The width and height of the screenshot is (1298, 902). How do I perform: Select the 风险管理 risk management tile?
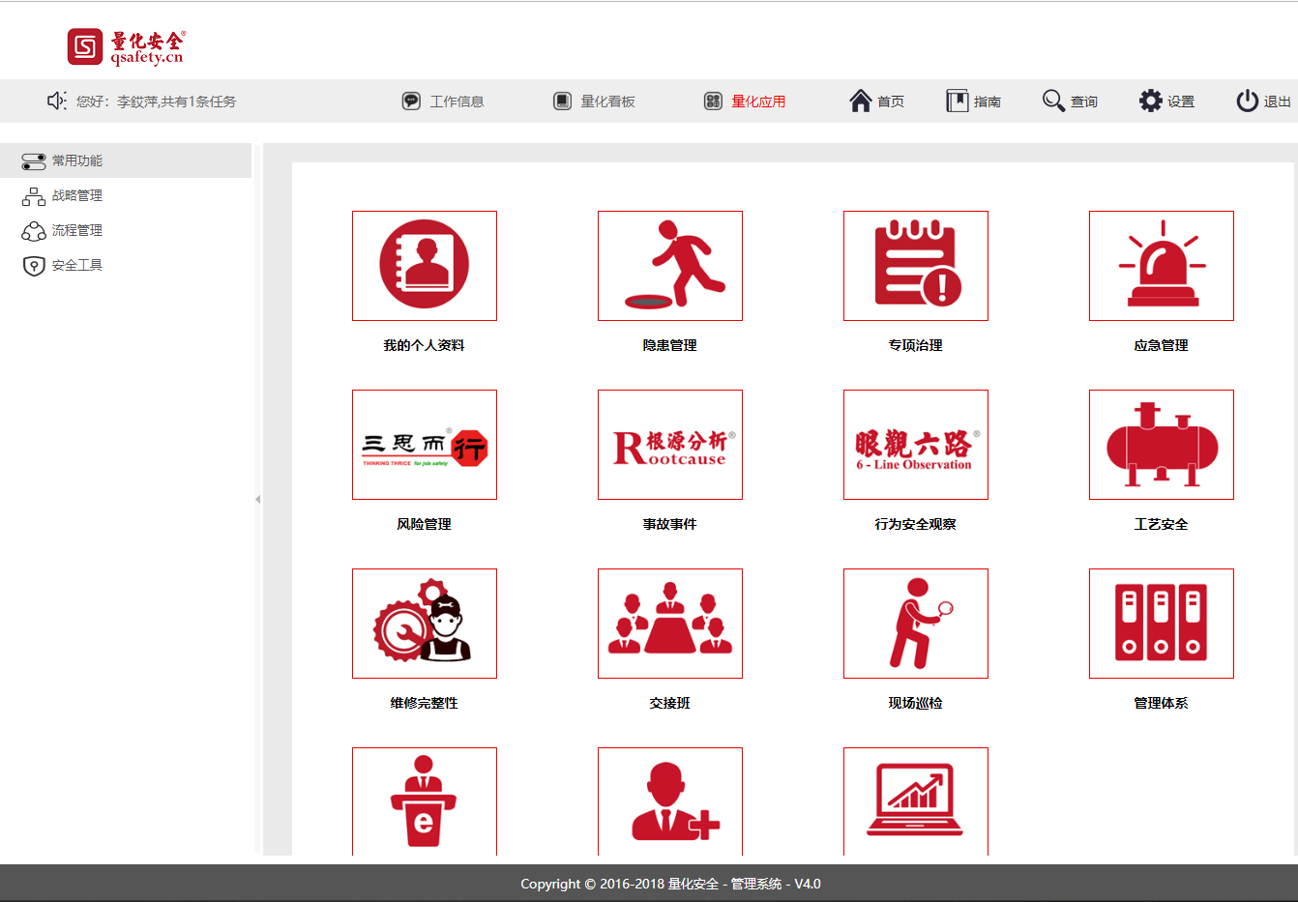click(x=424, y=445)
